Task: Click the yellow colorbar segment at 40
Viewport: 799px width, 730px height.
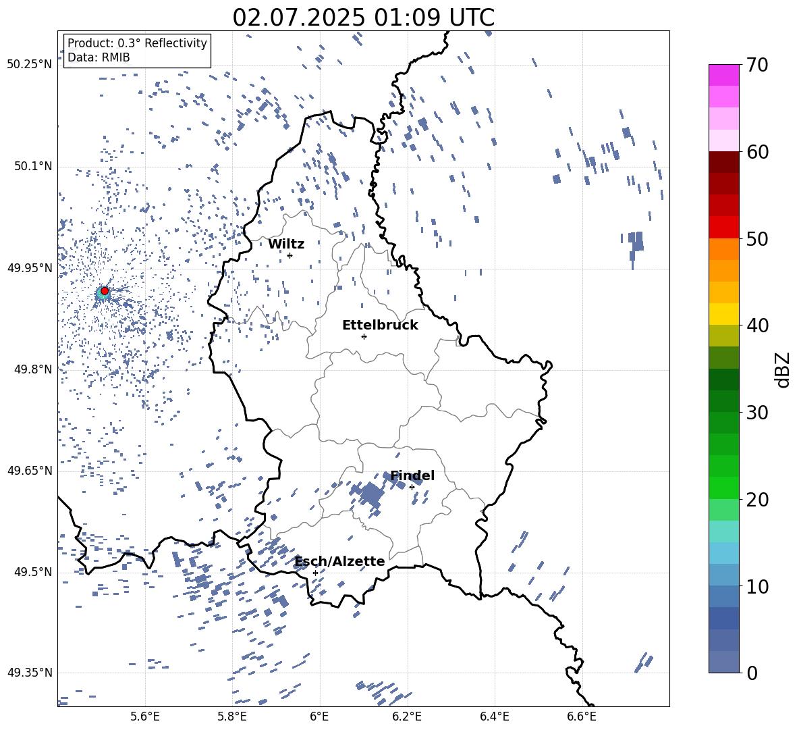Action: tap(723, 314)
